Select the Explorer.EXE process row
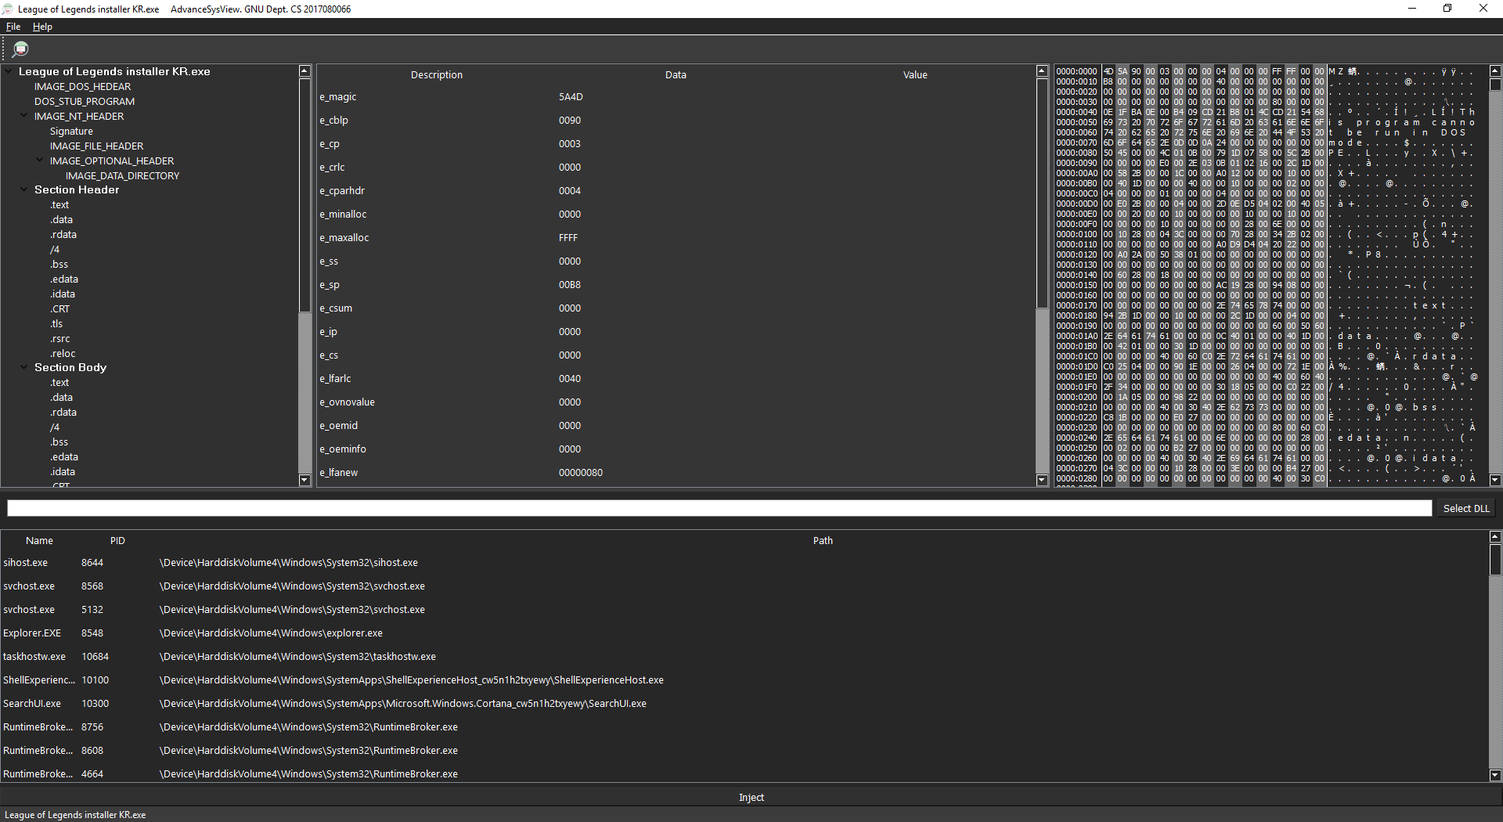Viewport: 1503px width, 822px height. tap(744, 633)
